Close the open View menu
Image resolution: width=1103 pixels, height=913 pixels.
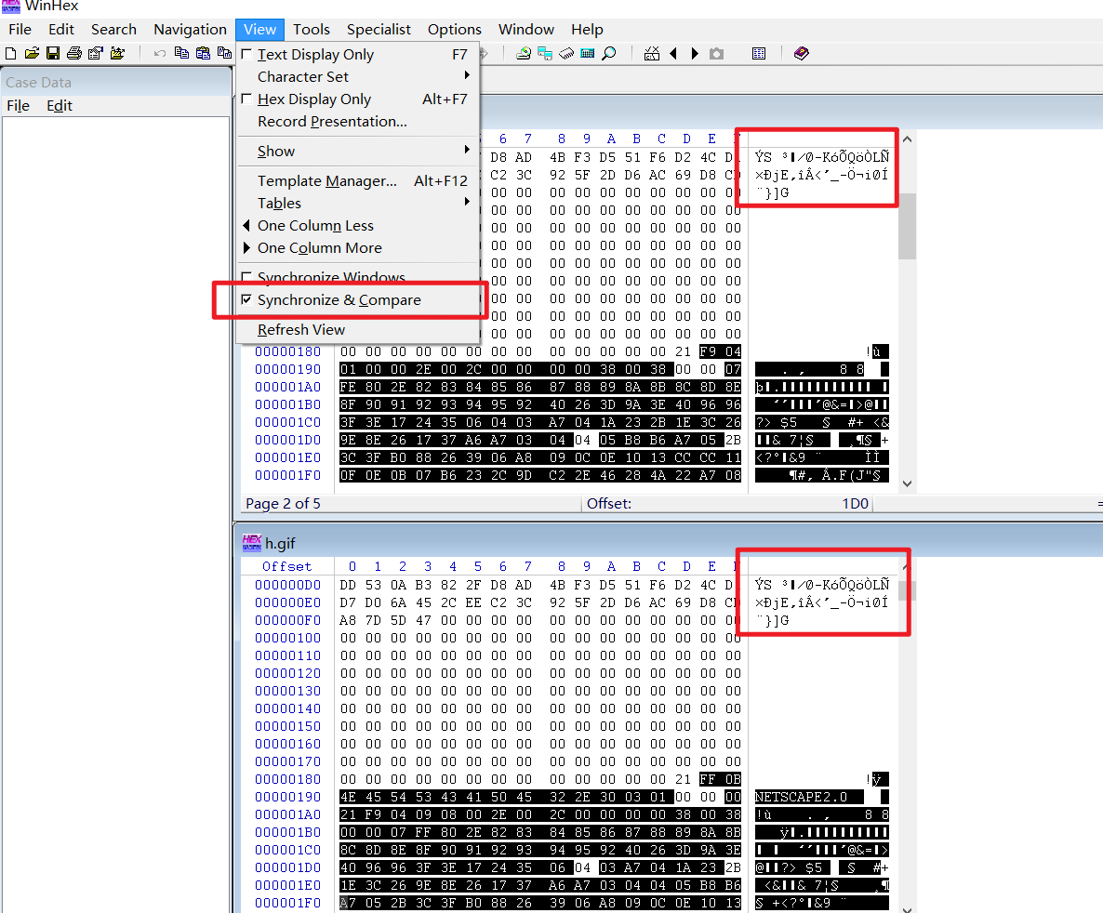(259, 30)
